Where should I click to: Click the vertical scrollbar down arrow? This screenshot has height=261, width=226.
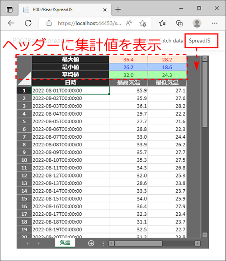[205, 235]
